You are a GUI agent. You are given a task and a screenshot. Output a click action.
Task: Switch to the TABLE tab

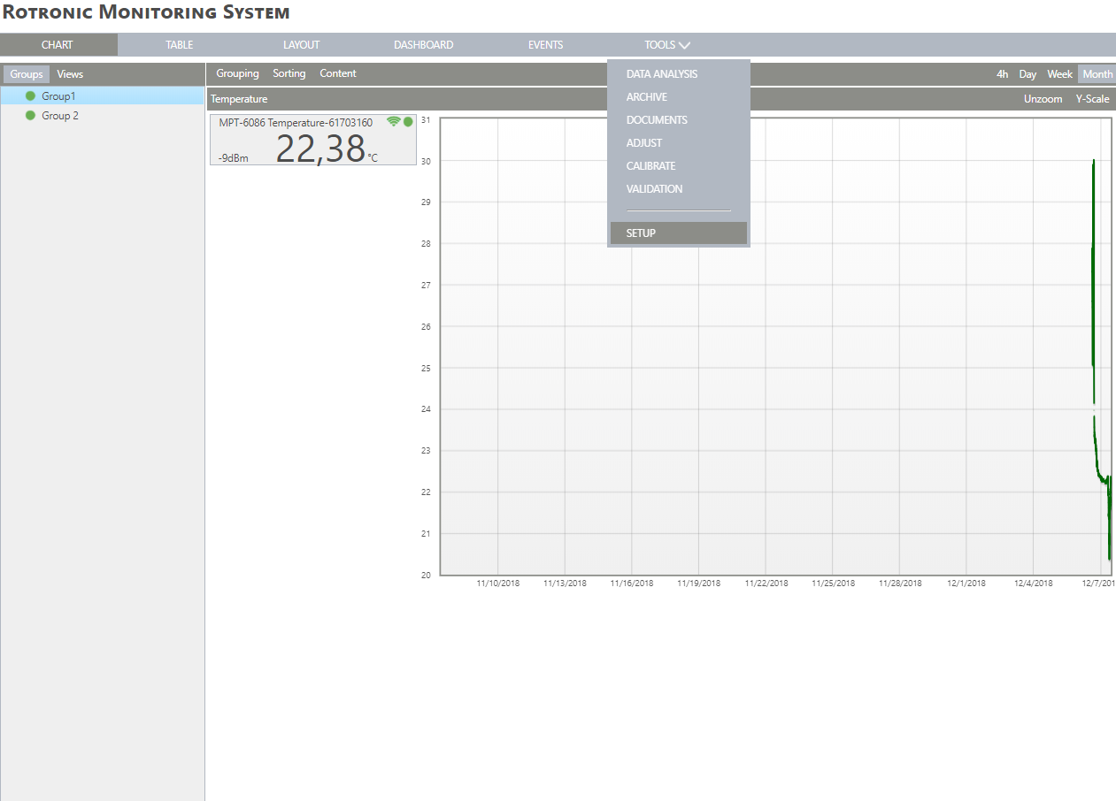[179, 45]
